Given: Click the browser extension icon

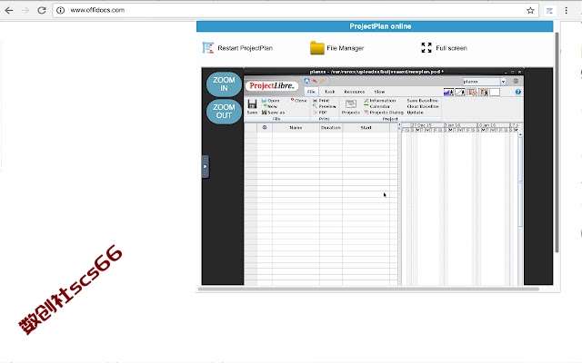Looking at the screenshot, I should (x=549, y=11).
